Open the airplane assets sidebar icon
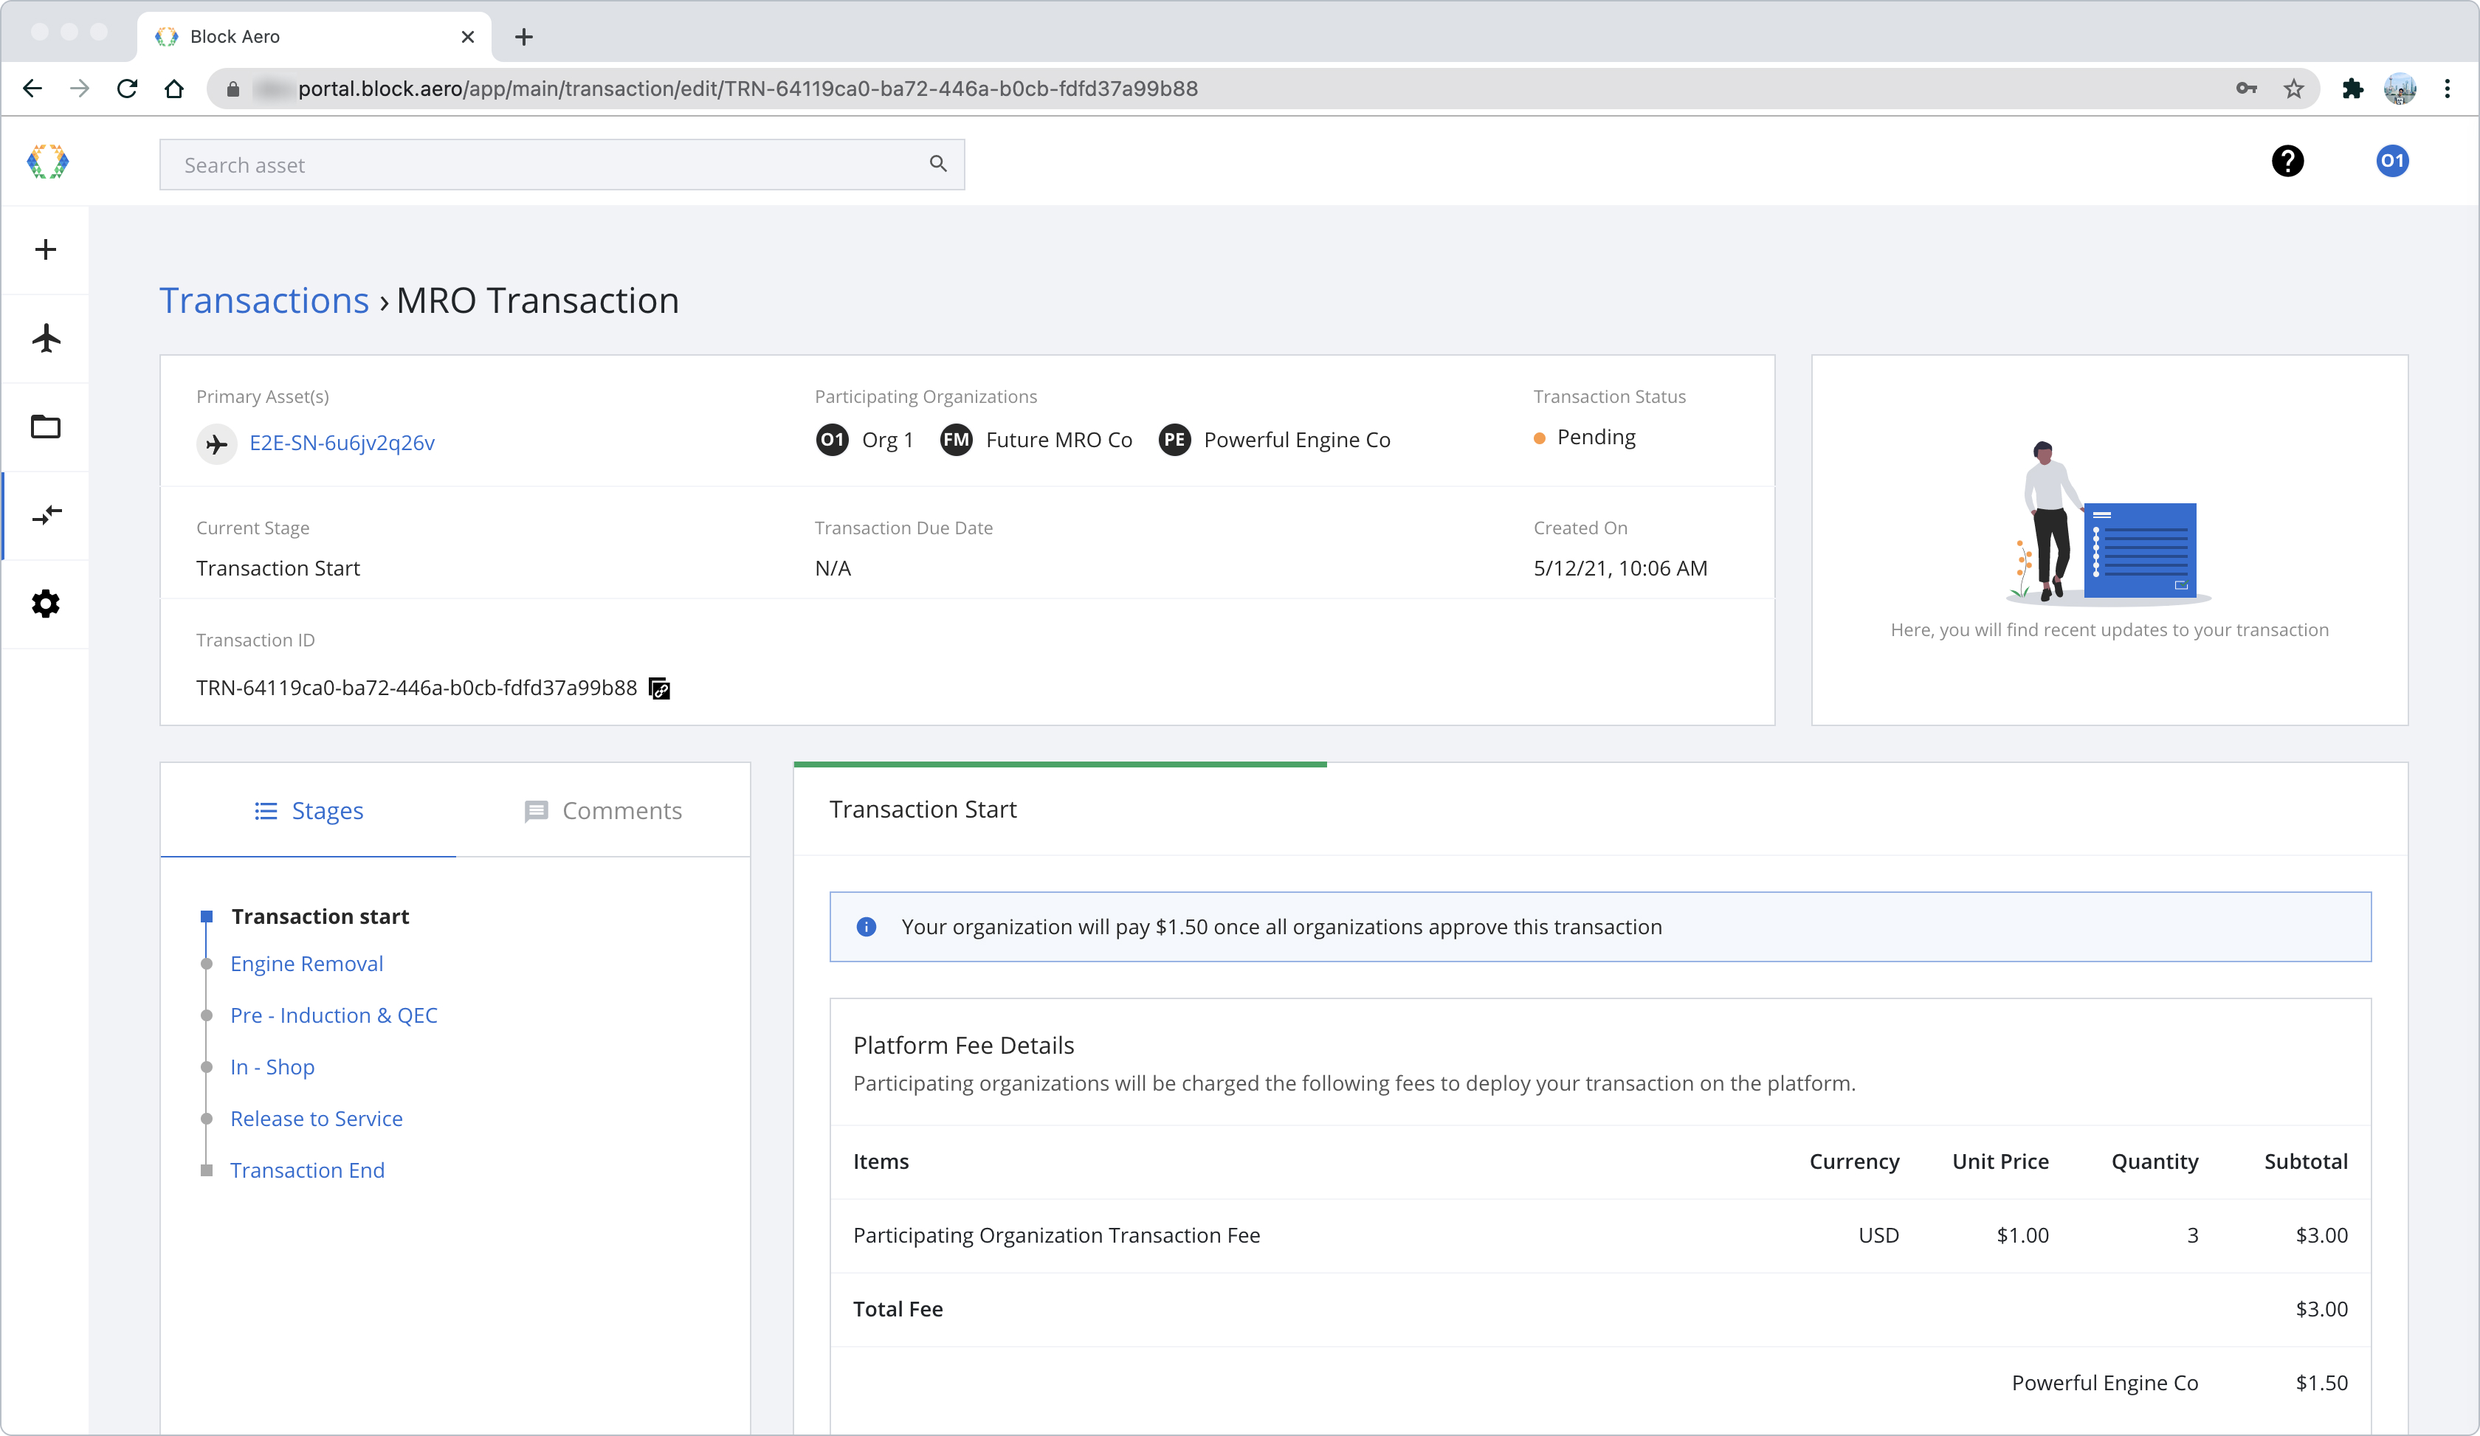The width and height of the screenshot is (2480, 1436). (x=45, y=339)
